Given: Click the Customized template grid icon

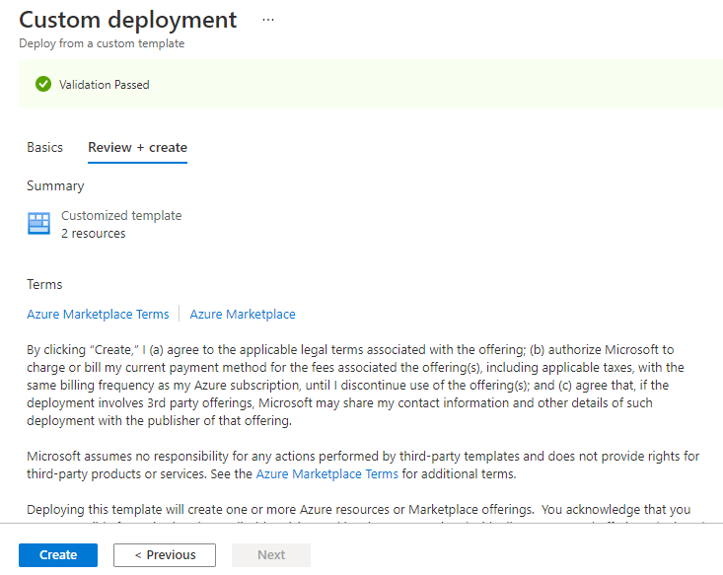Looking at the screenshot, I should click(38, 224).
